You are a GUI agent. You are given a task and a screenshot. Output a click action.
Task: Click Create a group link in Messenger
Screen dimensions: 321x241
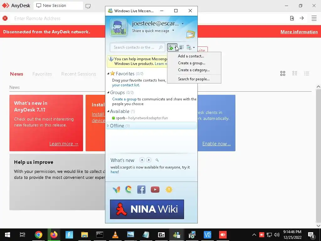[124, 99]
